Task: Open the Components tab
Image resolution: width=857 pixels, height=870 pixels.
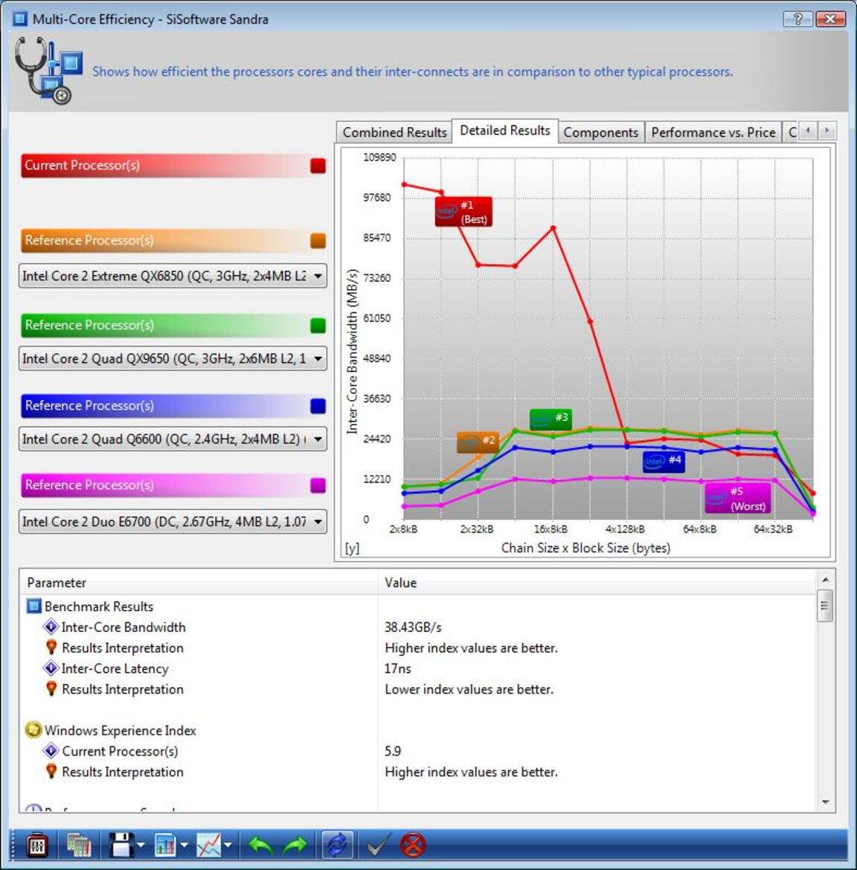Action: (x=600, y=132)
